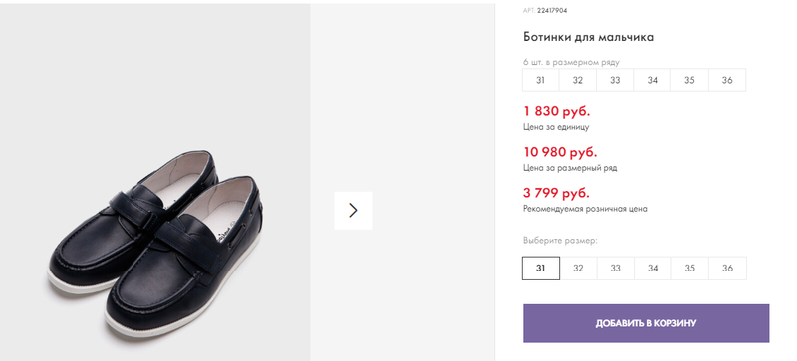Viewport: 797px width, 361px height.
Task: Choose size 35 under Выберите размер
Action: pyautogui.click(x=689, y=269)
